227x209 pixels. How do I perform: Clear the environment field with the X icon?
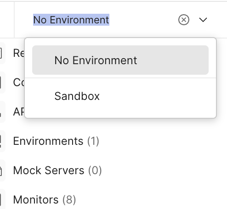184,20
